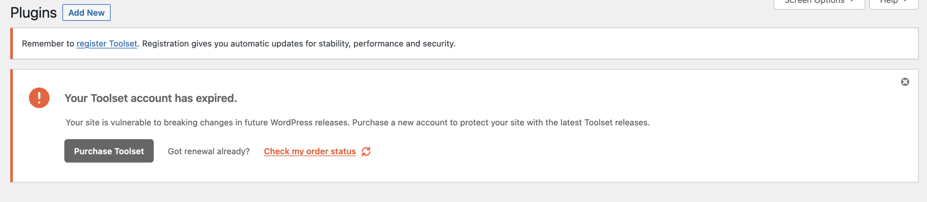Click the Plugins page heading

tap(33, 13)
